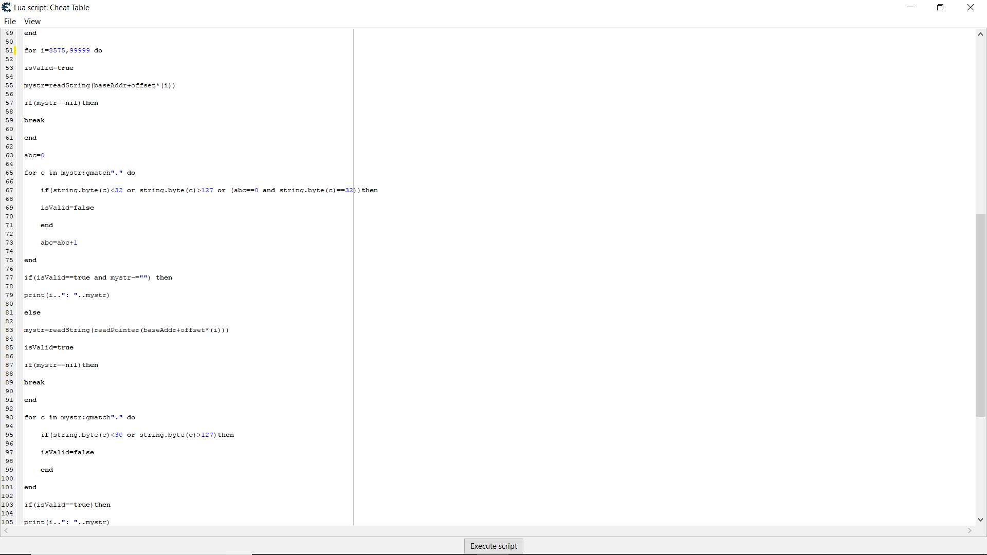Click the window title Lua script: Cheat Table
The image size is (987, 555).
(x=52, y=7)
